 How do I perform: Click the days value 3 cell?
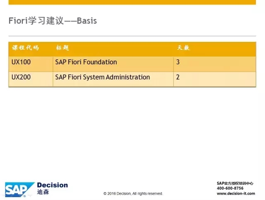(214, 64)
